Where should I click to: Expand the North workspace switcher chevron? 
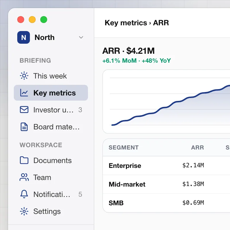81,37
